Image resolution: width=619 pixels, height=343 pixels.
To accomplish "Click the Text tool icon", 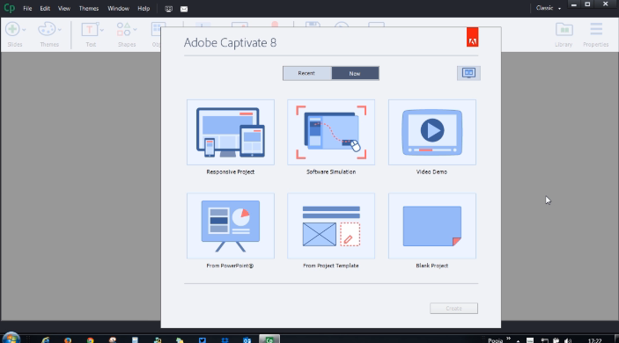I will pos(89,29).
